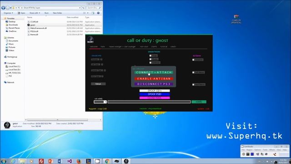Open Firefox from the taskbar

[79, 161]
